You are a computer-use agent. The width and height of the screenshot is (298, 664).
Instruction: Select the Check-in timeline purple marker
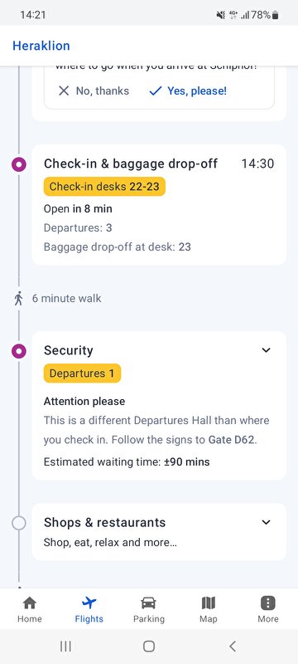pos(18,164)
